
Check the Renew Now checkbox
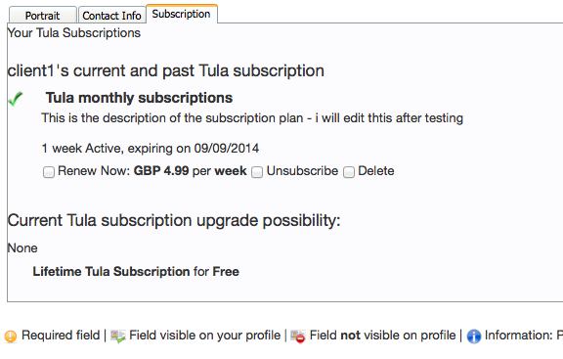49,172
